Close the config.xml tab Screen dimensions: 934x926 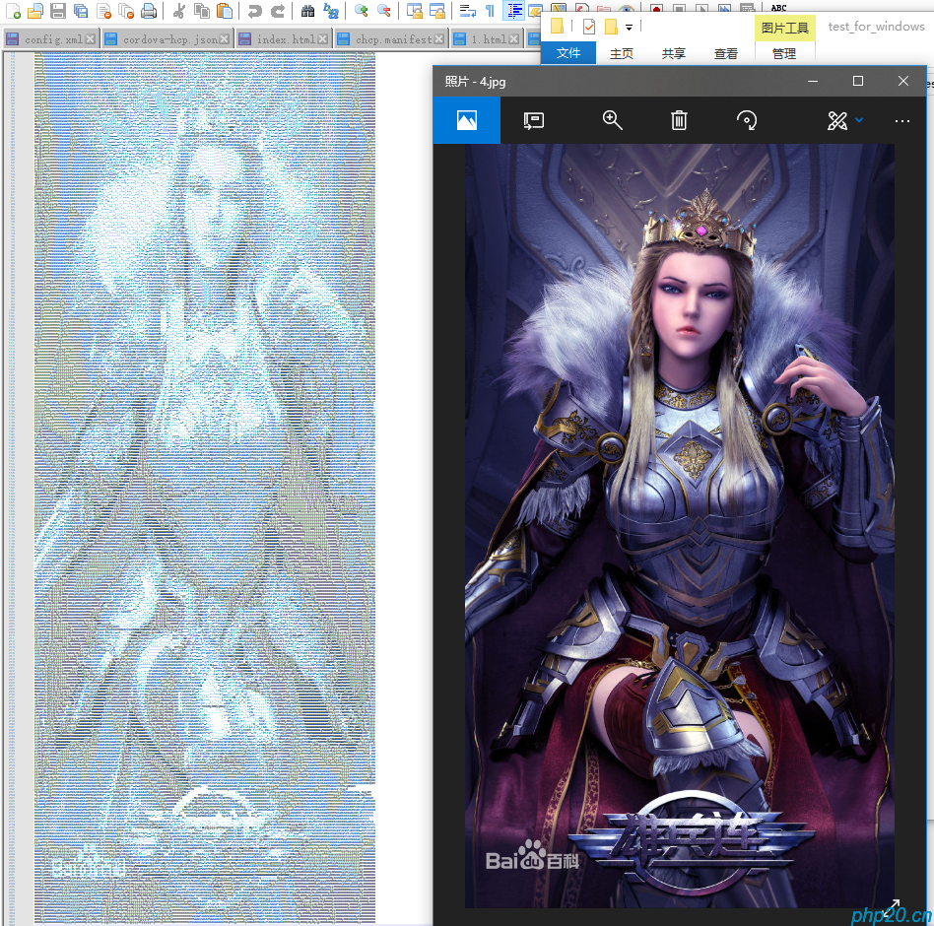point(90,39)
